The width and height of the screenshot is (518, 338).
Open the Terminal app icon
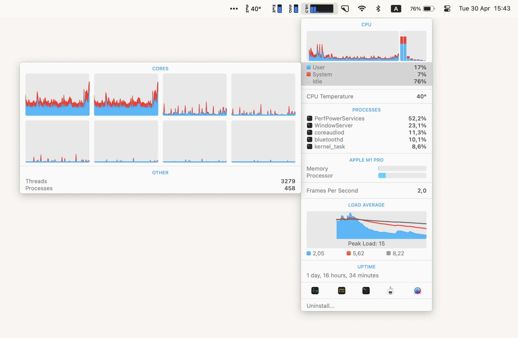coord(366,291)
